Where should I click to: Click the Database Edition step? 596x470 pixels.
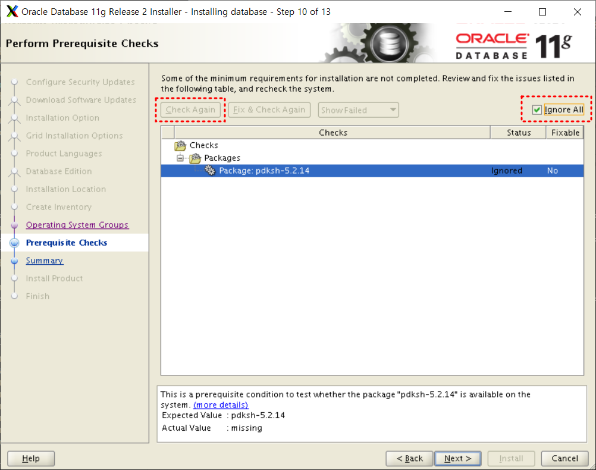58,171
